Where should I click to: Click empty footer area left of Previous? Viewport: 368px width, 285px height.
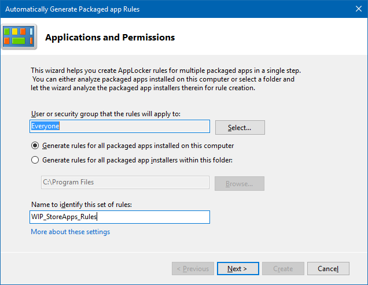[x=87, y=269]
